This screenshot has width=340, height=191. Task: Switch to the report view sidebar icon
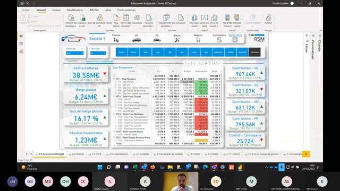[x=21, y=36]
